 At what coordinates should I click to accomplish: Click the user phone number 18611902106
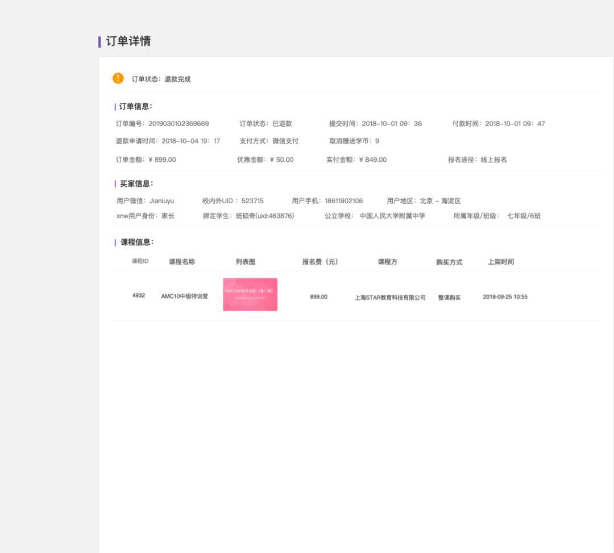(x=343, y=201)
